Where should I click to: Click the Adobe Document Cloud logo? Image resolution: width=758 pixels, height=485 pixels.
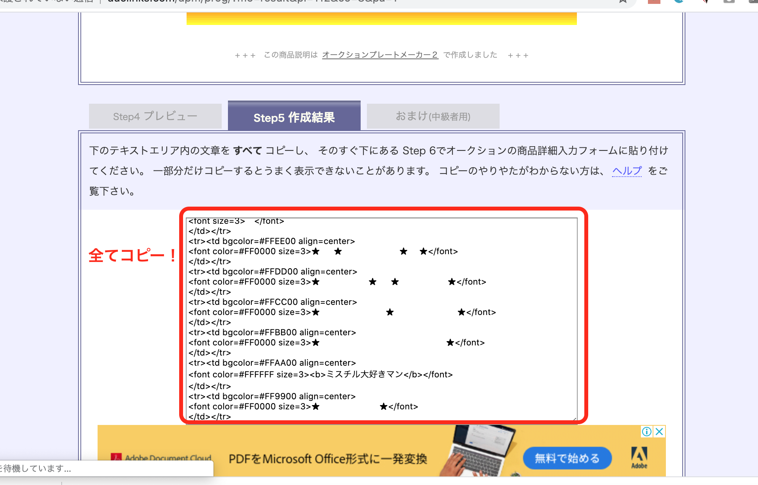point(161,458)
